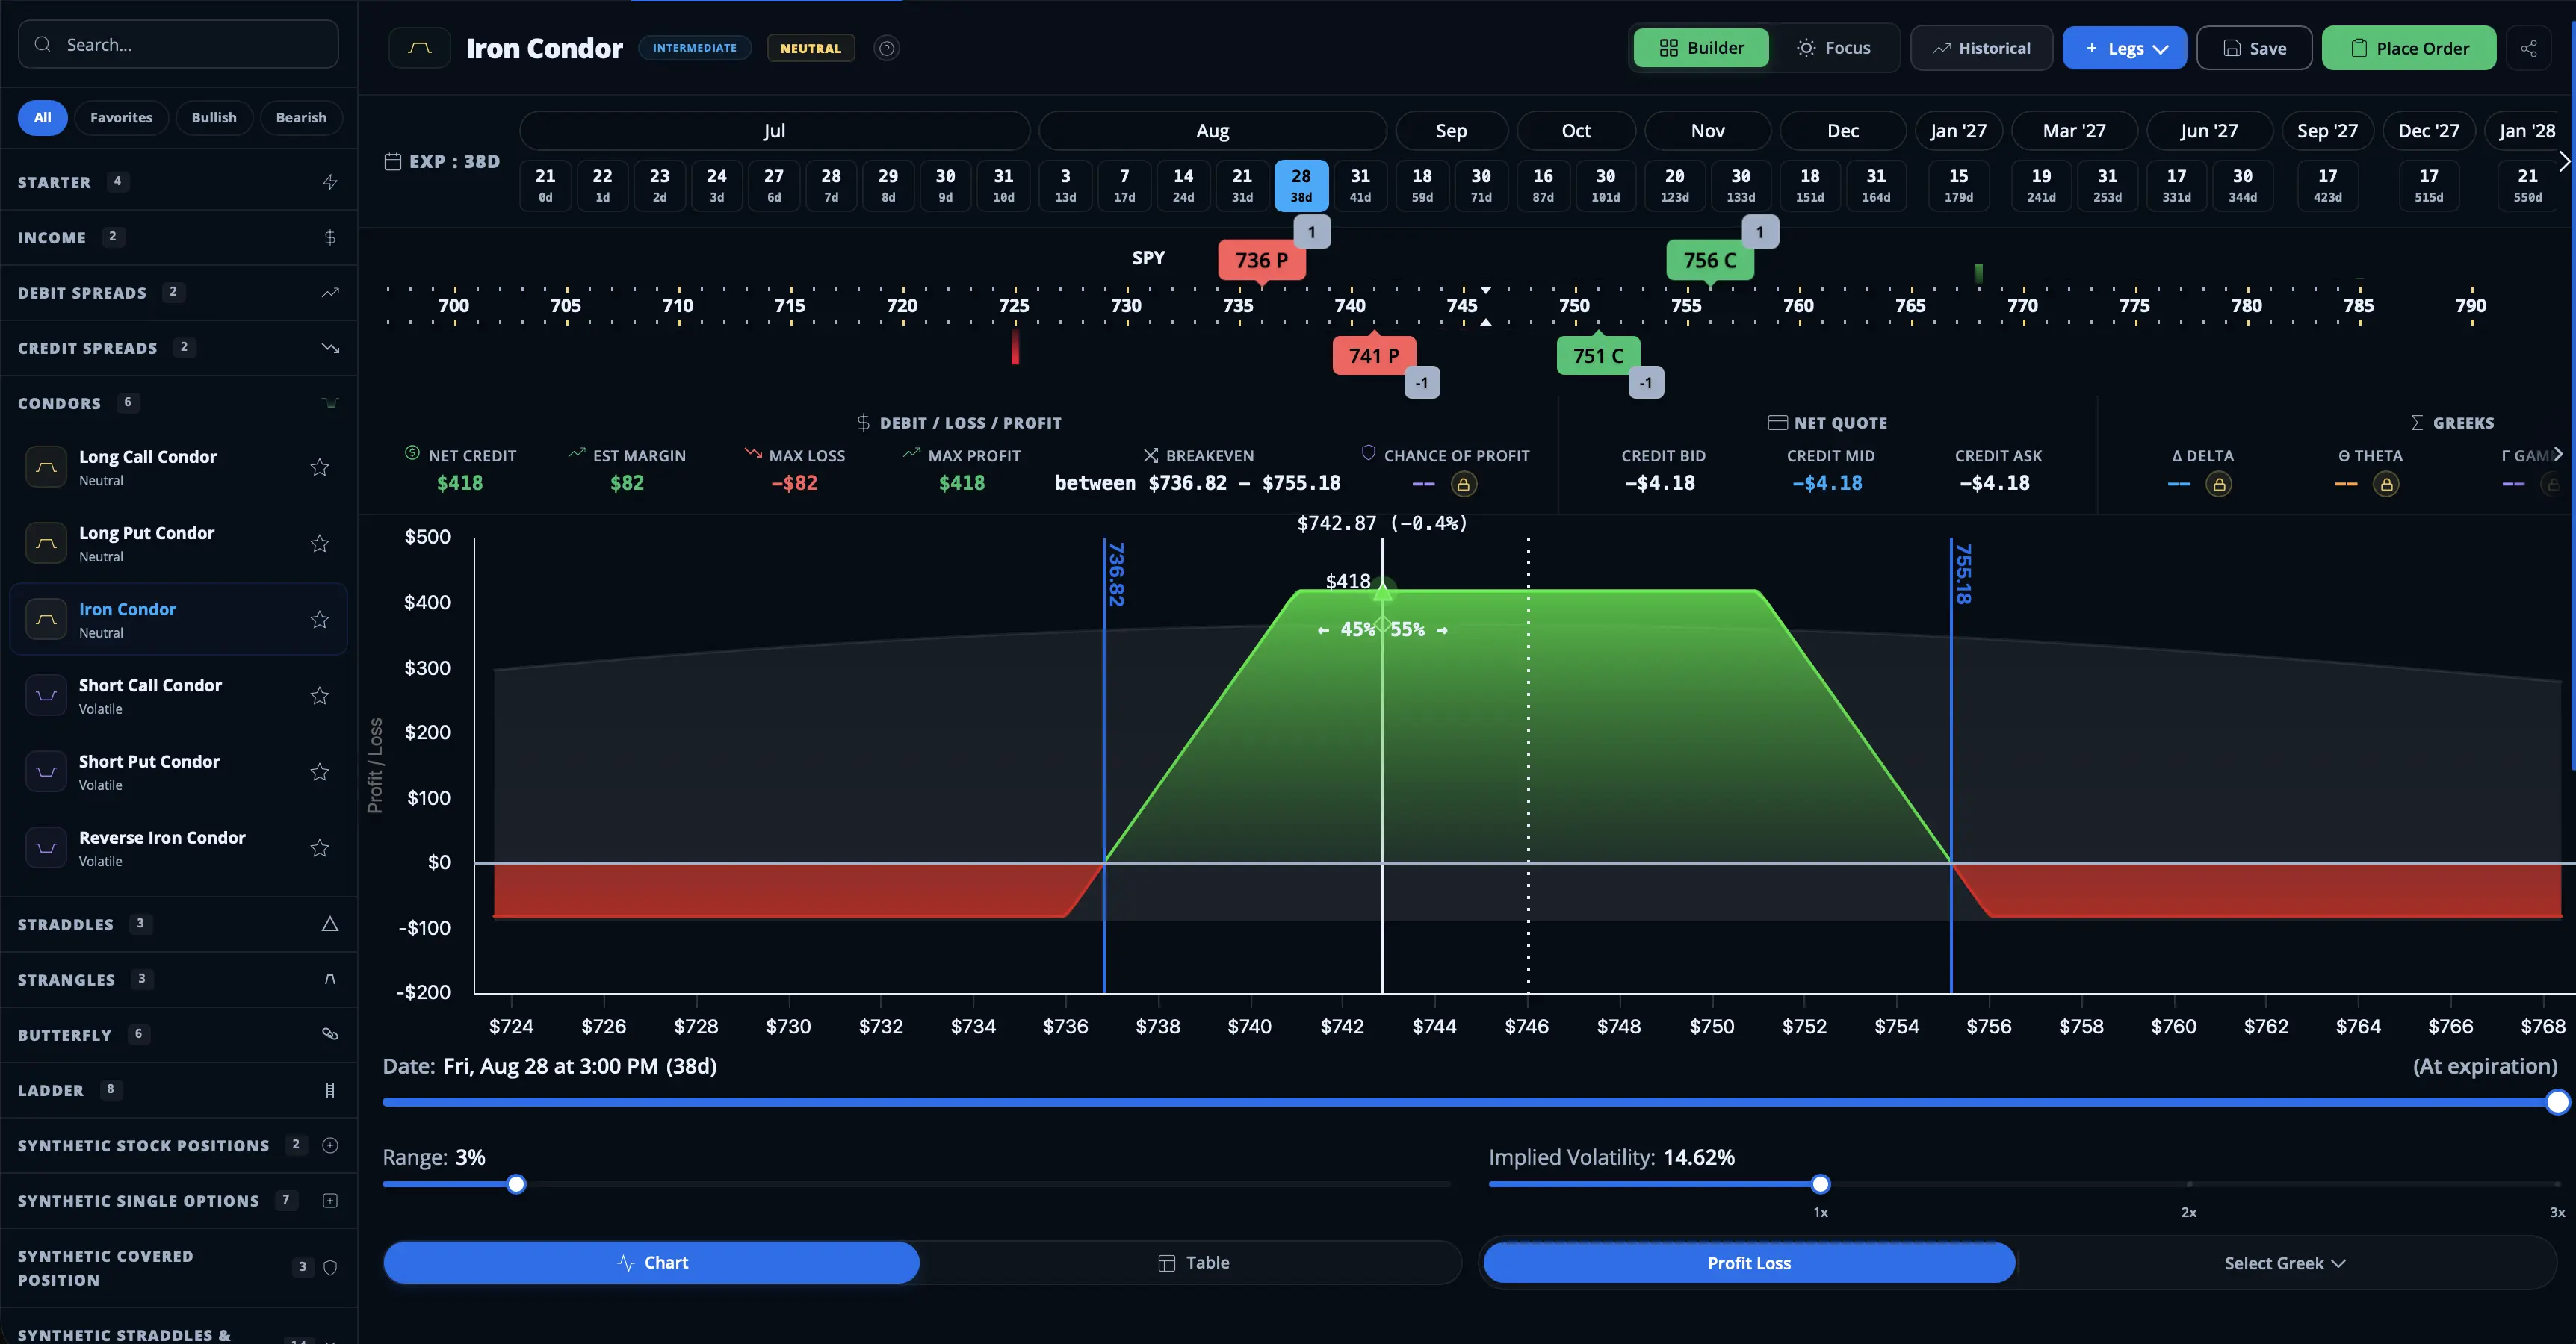Select the Aug month expiration group
This screenshot has width=2576, height=1344.
(1212, 131)
